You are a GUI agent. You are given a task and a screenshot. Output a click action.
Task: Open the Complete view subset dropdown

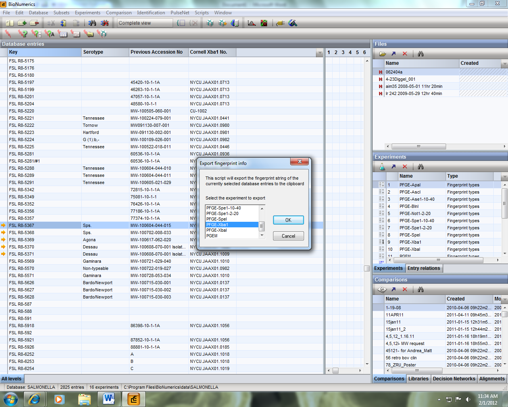point(145,23)
